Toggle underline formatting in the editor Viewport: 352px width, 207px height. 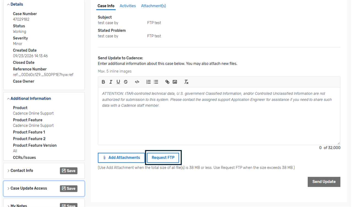pyautogui.click(x=118, y=82)
